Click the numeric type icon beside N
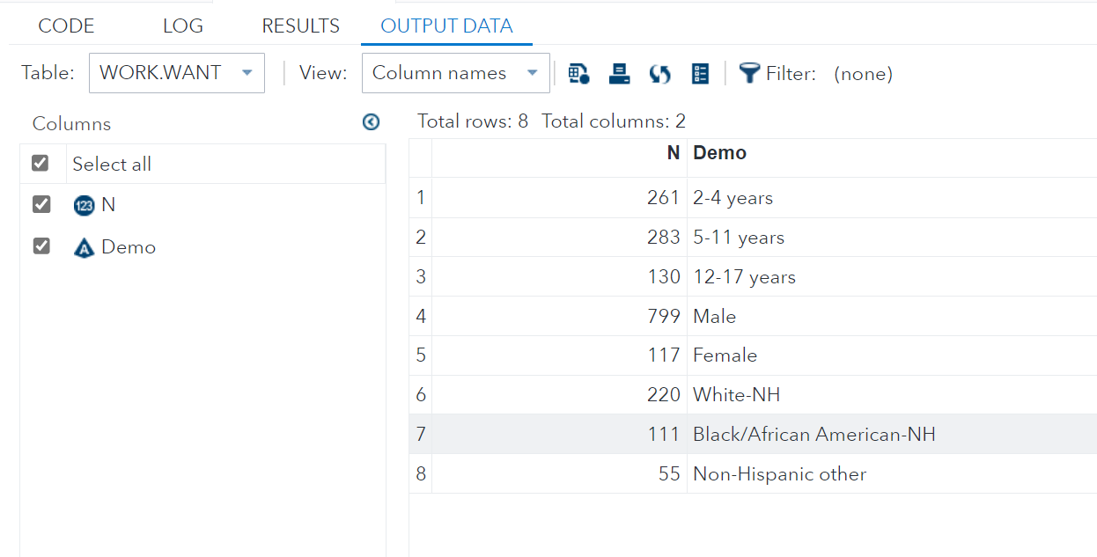 pos(84,206)
